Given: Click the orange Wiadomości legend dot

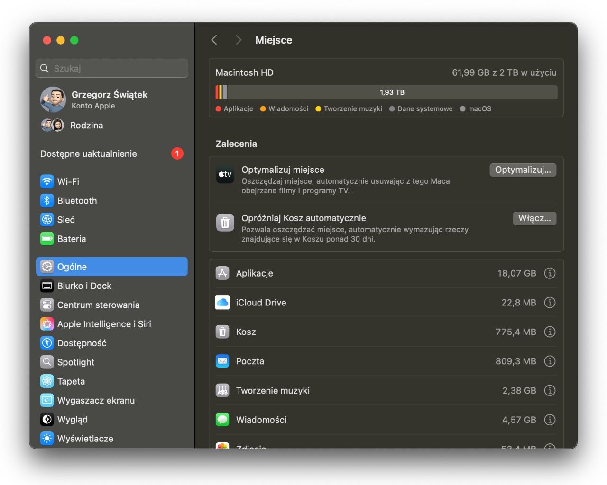Looking at the screenshot, I should coord(263,109).
